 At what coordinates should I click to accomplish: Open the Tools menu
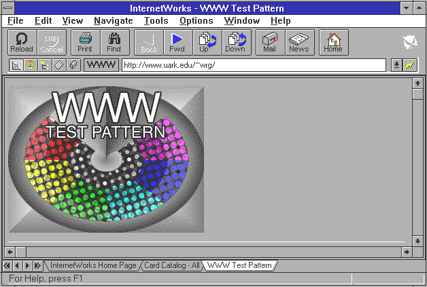pos(156,21)
